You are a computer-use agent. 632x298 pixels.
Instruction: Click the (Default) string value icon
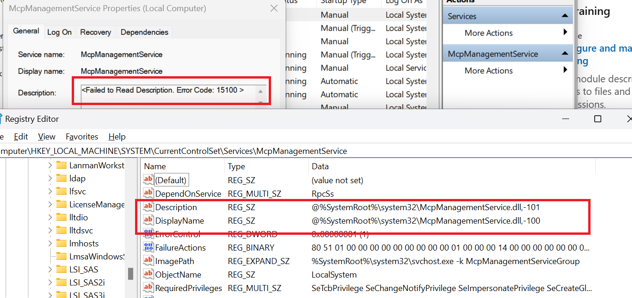click(149, 180)
